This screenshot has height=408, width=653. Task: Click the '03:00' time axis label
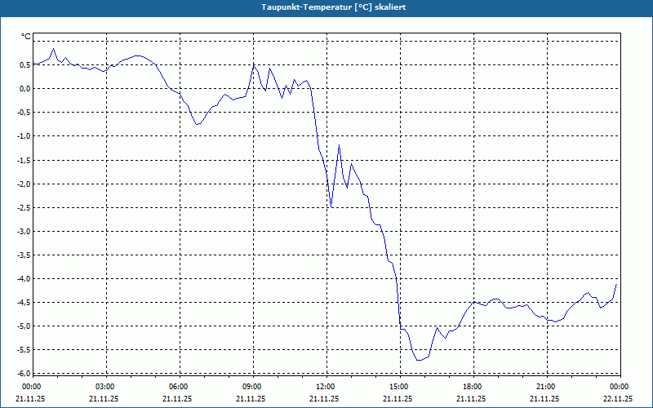click(105, 387)
